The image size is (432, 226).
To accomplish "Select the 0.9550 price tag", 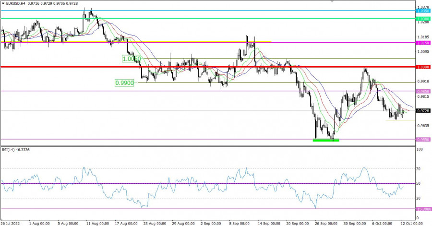I will coord(423,139).
